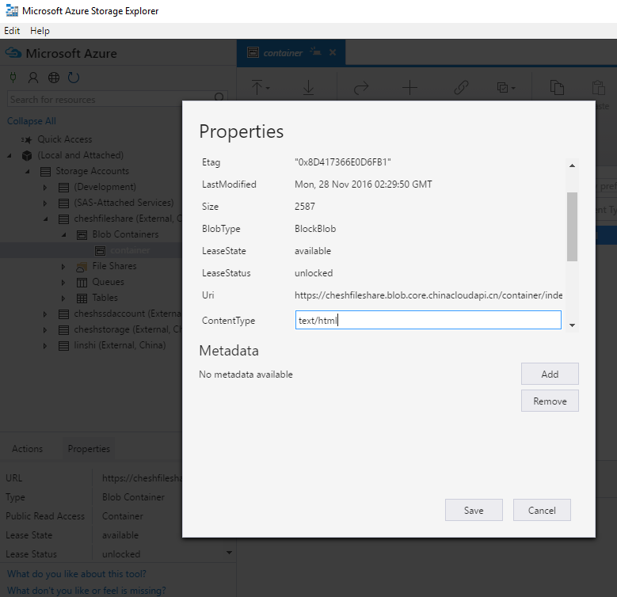Click the ContentType text field

(x=428, y=321)
